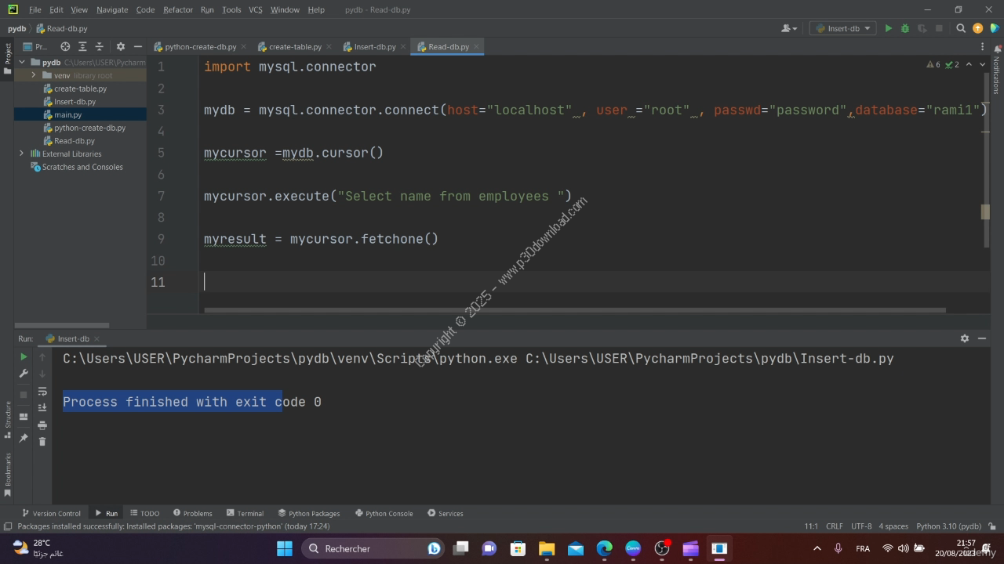This screenshot has height=564, width=1004.
Task: Click the layout icon in Run panel sidebar
Action: [24, 417]
